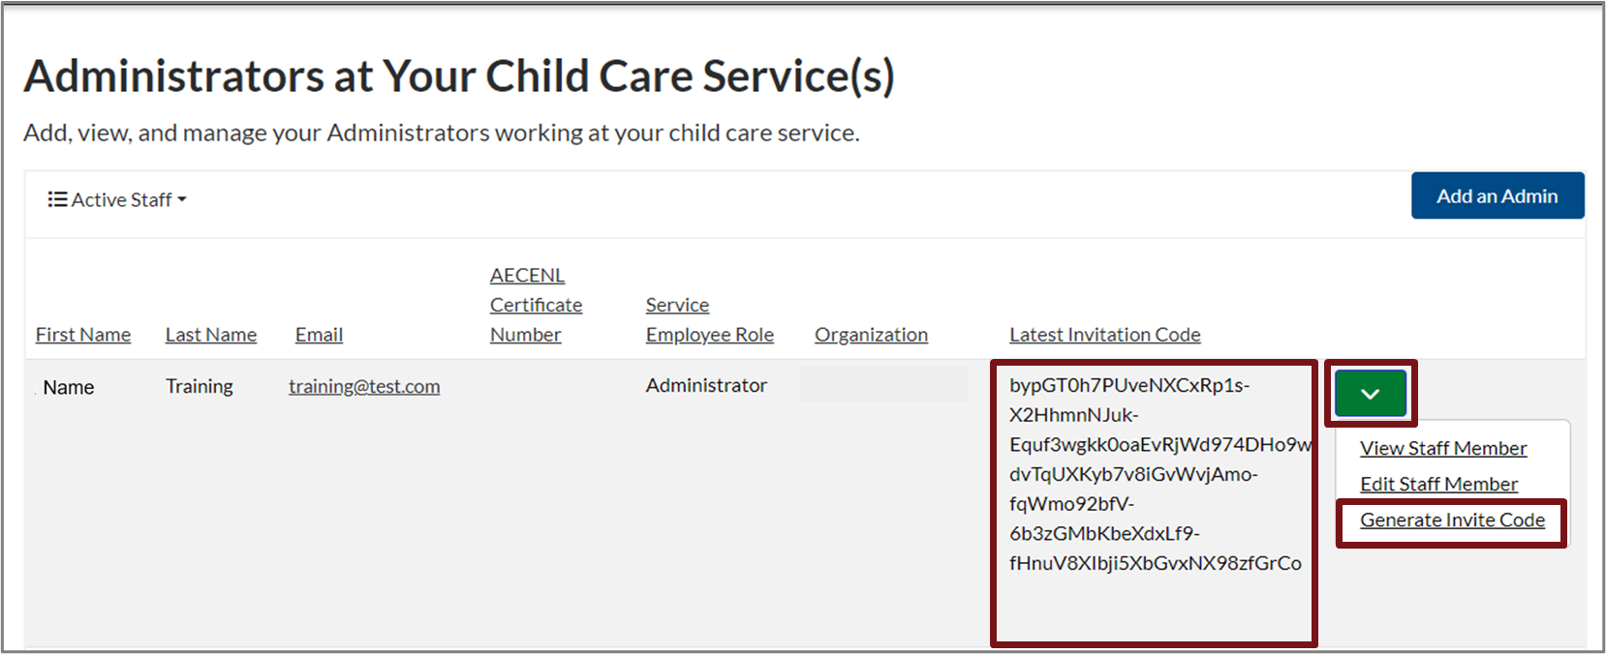Image resolution: width=1606 pixels, height=654 pixels.
Task: Click Latest Invitation Code column header
Action: coord(1104,335)
